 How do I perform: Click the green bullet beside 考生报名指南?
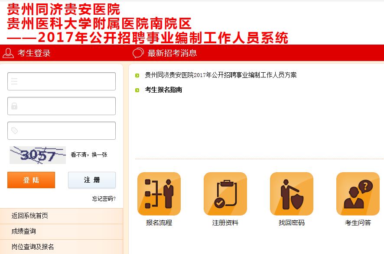click(137, 90)
